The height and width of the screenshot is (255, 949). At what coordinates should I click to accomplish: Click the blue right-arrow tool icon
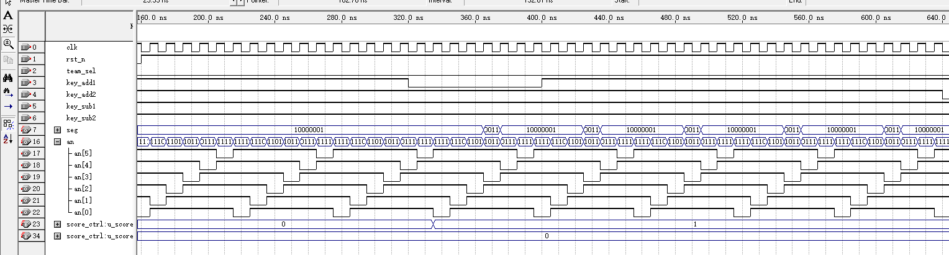click(x=8, y=106)
